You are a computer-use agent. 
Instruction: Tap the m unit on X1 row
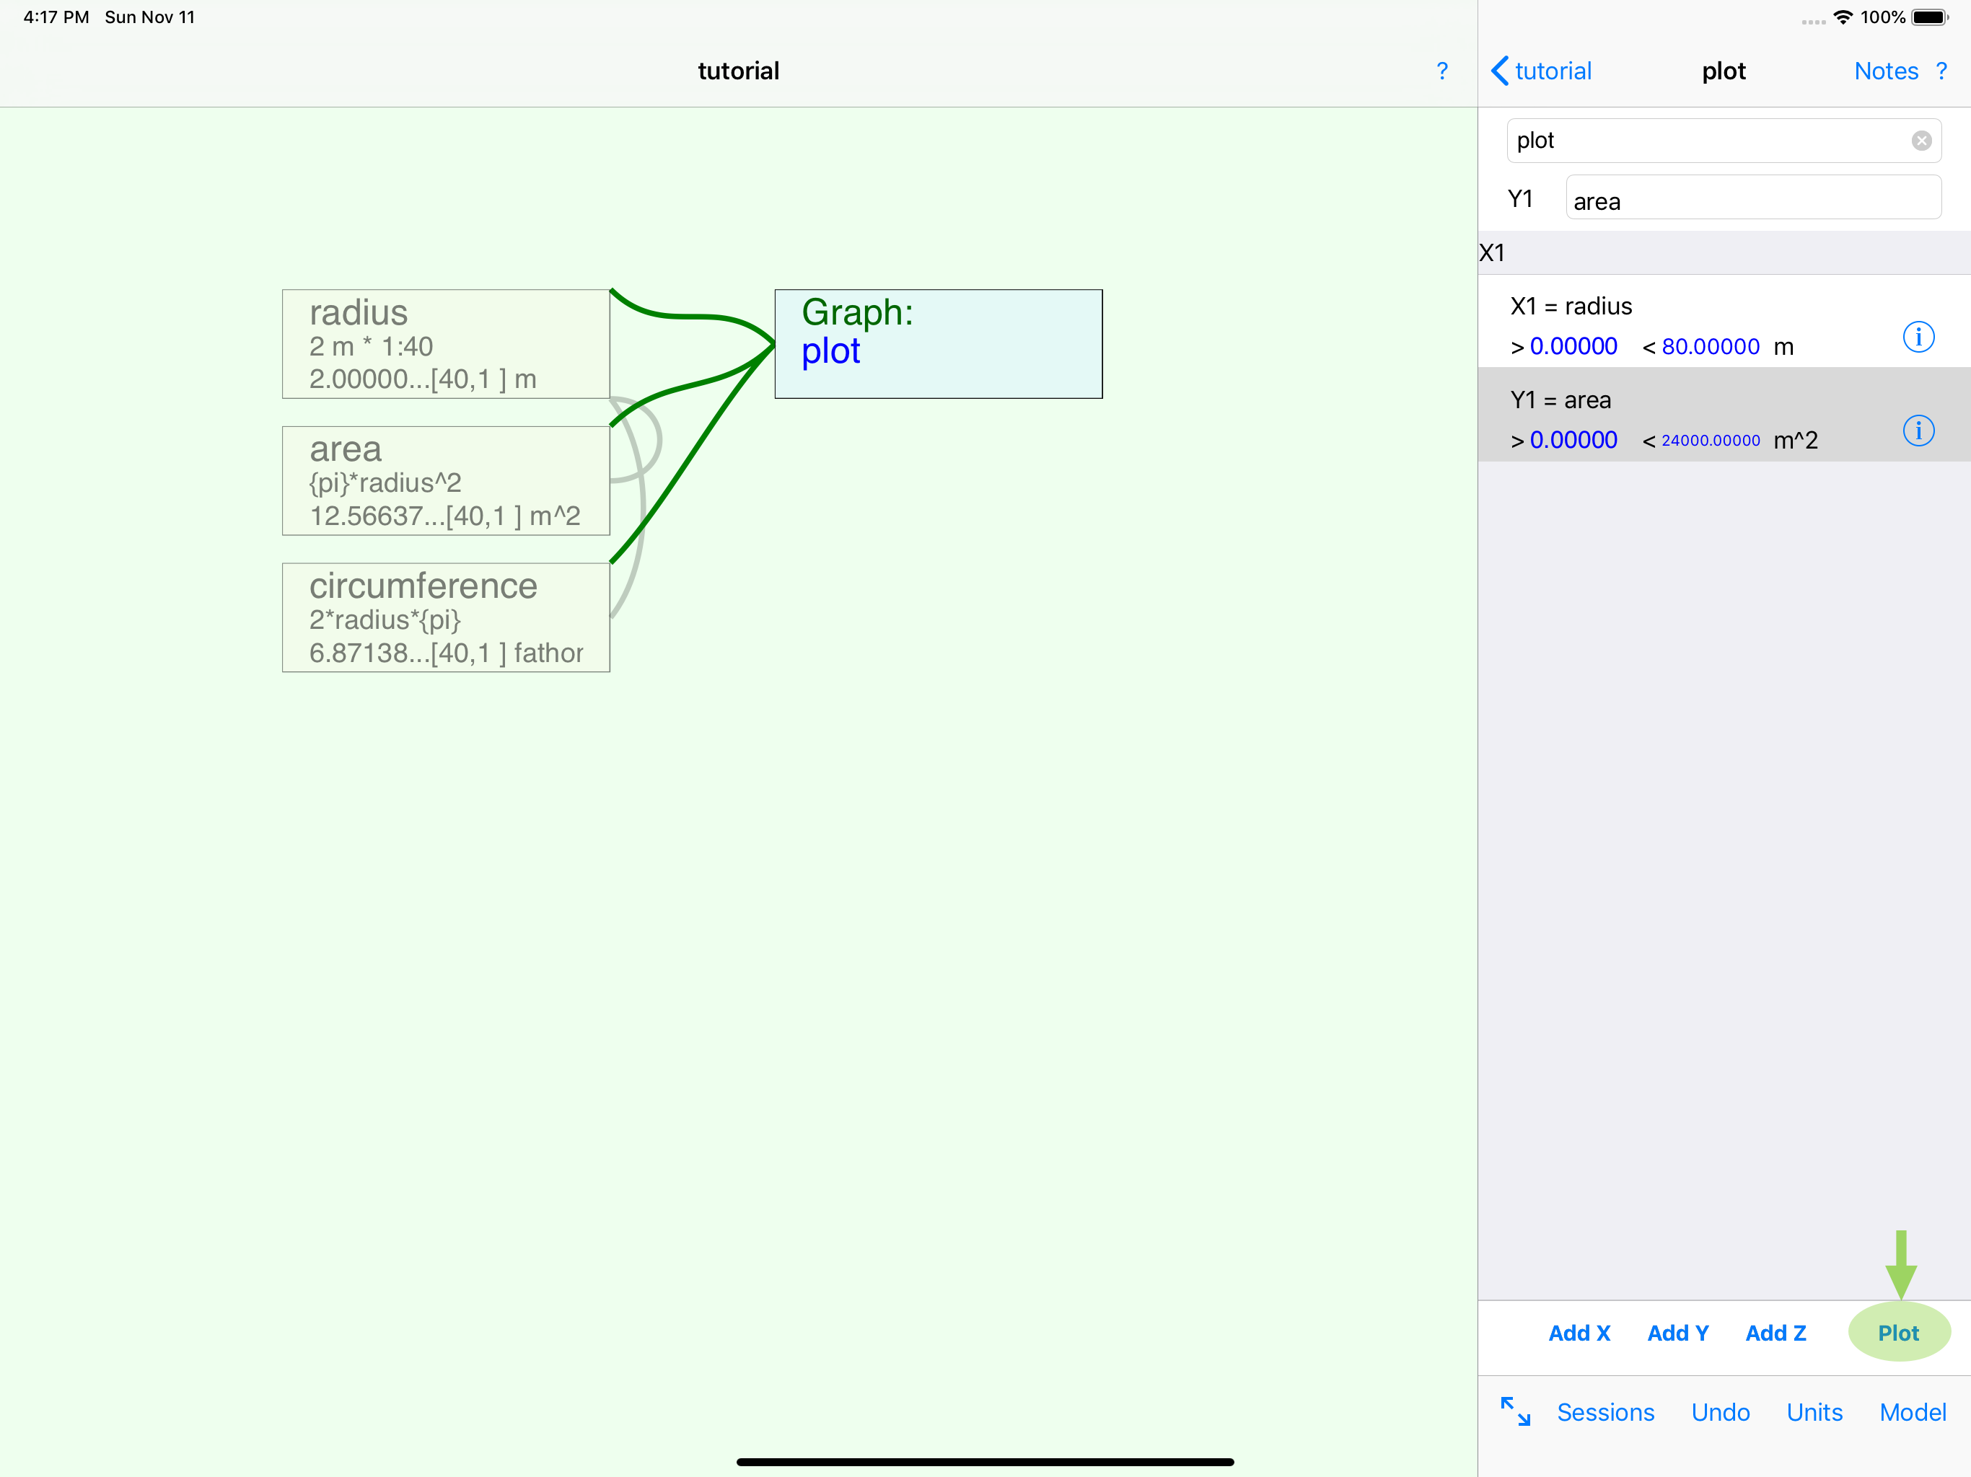tap(1783, 347)
